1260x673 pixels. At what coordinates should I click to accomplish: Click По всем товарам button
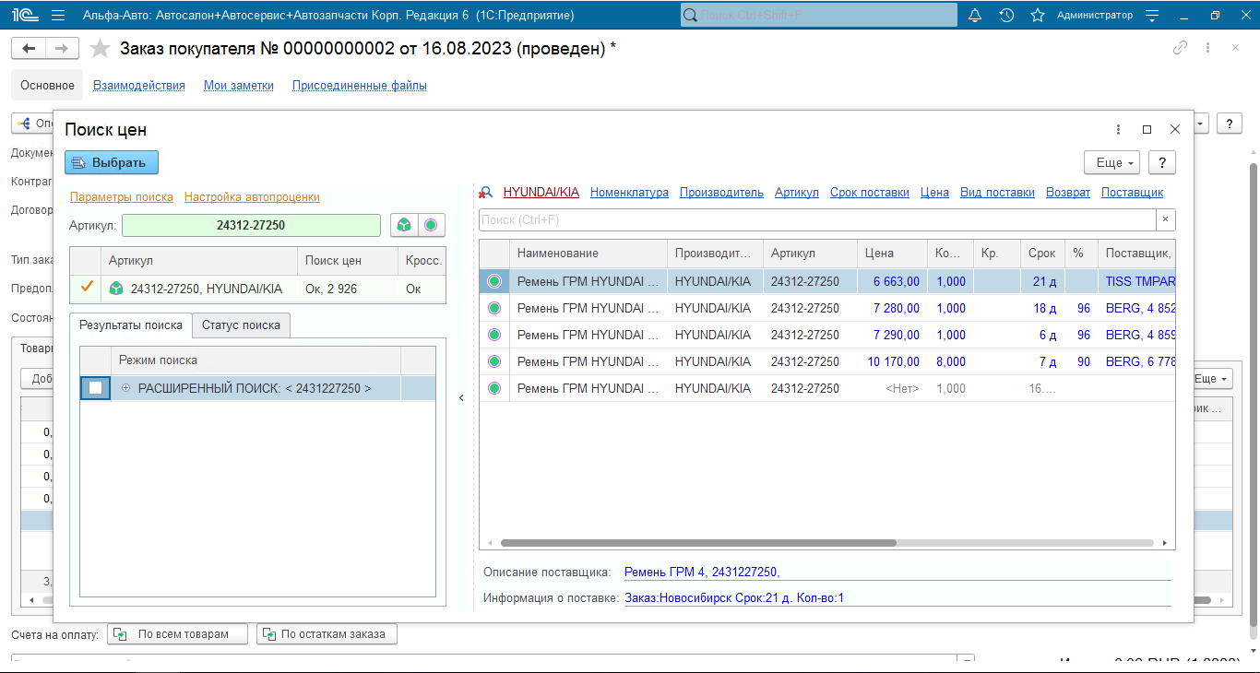point(178,634)
